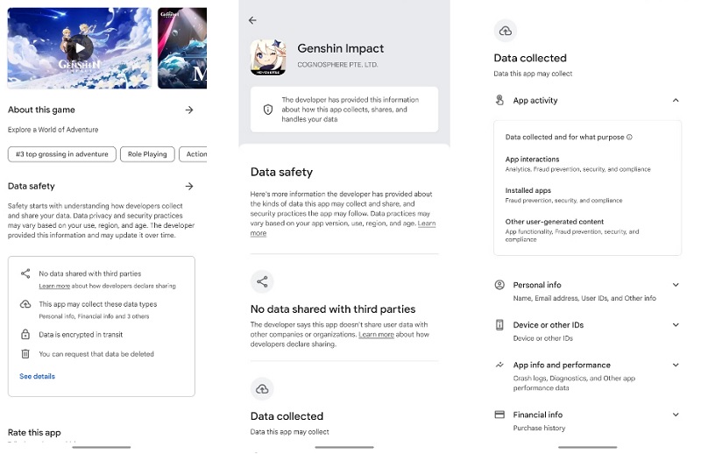The width and height of the screenshot is (701, 454).
Task: Tap the trash icon beside data deletion
Action: (25, 354)
